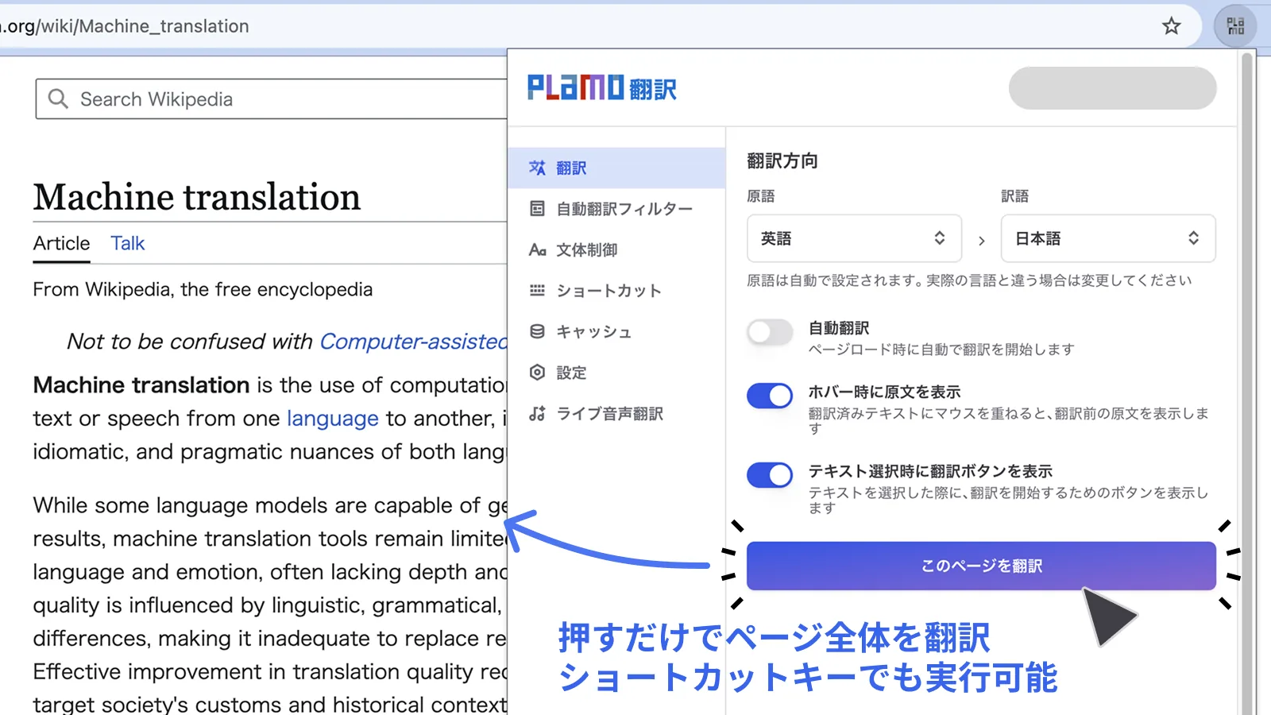Select the 翻訳 menu item
The width and height of the screenshot is (1271, 715).
[x=616, y=168]
